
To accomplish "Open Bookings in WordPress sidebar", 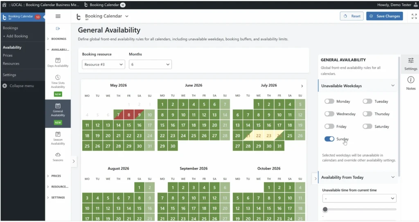I will click(x=10, y=28).
